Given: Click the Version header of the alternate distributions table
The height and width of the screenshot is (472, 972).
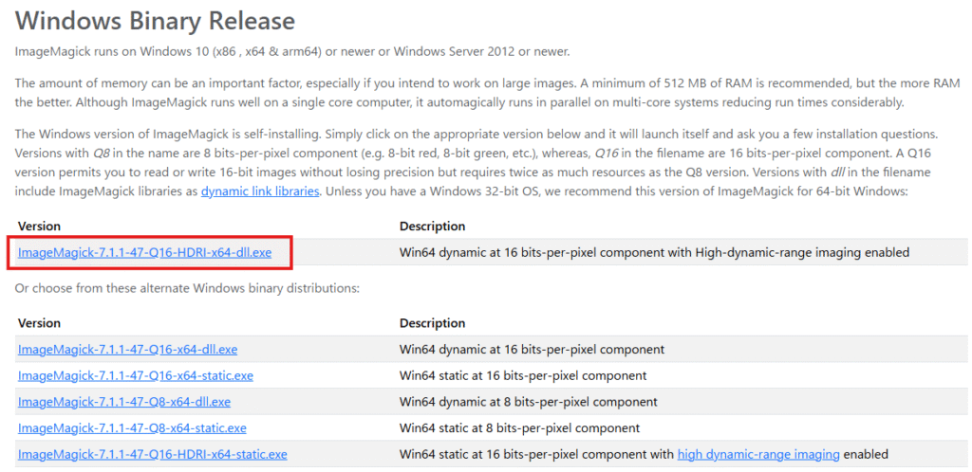Looking at the screenshot, I should click(x=39, y=323).
